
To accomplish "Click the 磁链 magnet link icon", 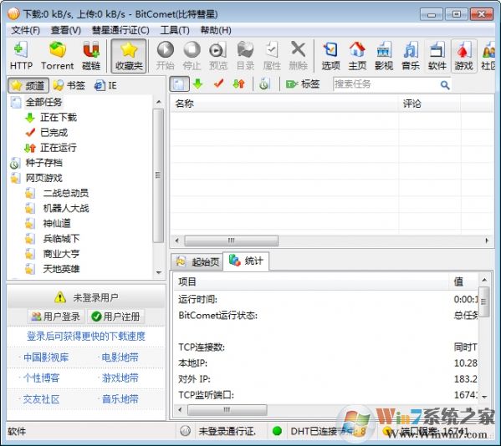I will click(x=91, y=56).
